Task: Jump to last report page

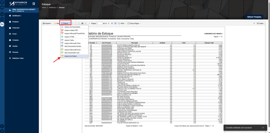Action: click(112, 23)
